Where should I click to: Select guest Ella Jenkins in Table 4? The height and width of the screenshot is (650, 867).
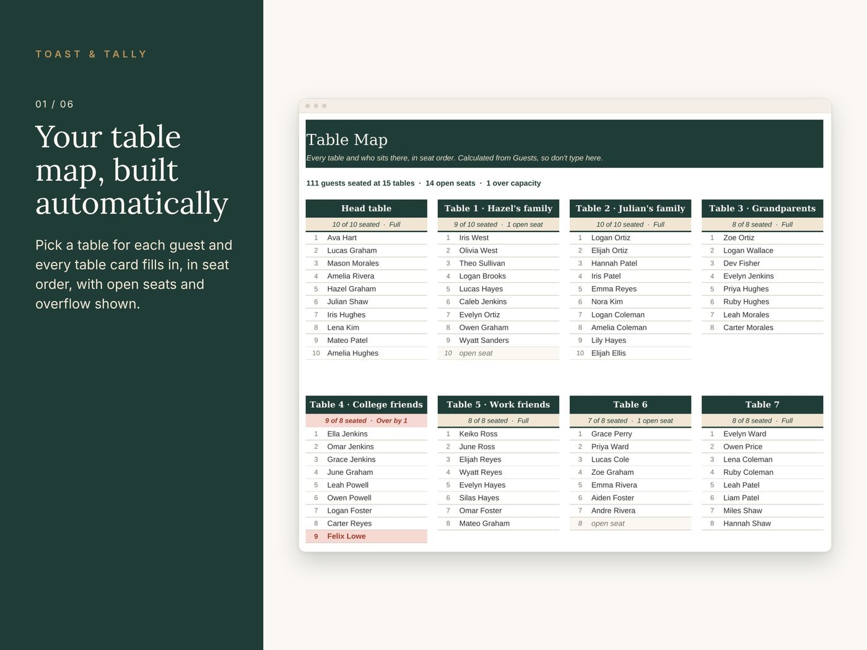pos(366,434)
